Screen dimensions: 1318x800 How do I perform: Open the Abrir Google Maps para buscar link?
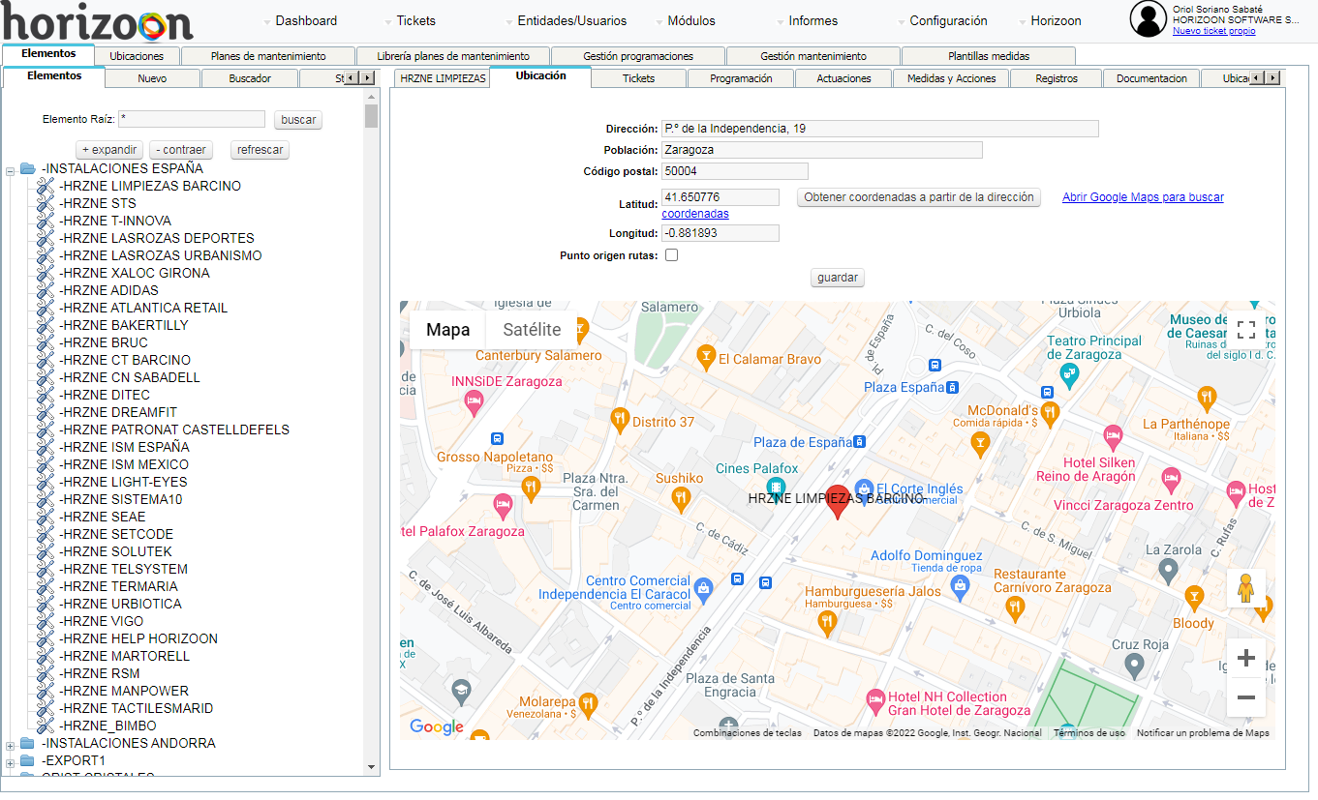point(1143,197)
